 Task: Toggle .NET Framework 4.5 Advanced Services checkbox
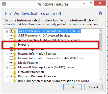tap(11, 36)
